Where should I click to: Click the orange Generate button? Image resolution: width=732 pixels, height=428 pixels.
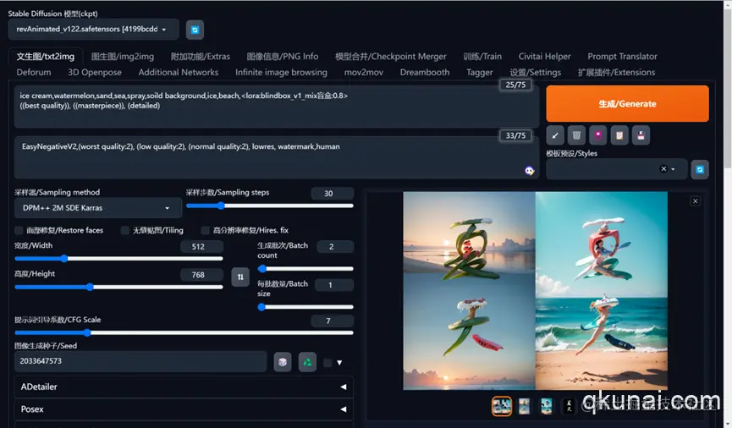click(x=627, y=103)
